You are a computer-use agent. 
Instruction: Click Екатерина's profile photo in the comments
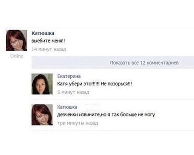42,84
